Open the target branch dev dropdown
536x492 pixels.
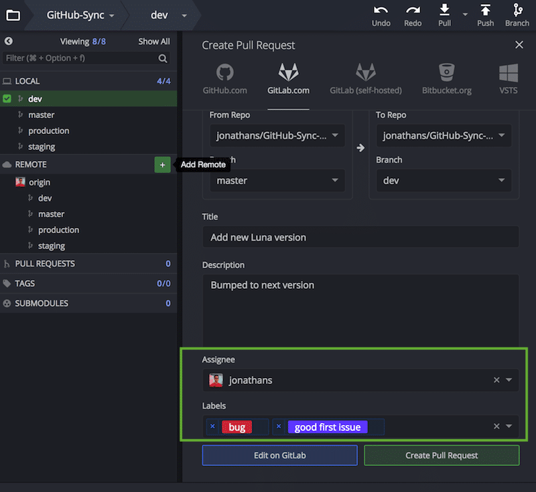pyautogui.click(x=444, y=180)
